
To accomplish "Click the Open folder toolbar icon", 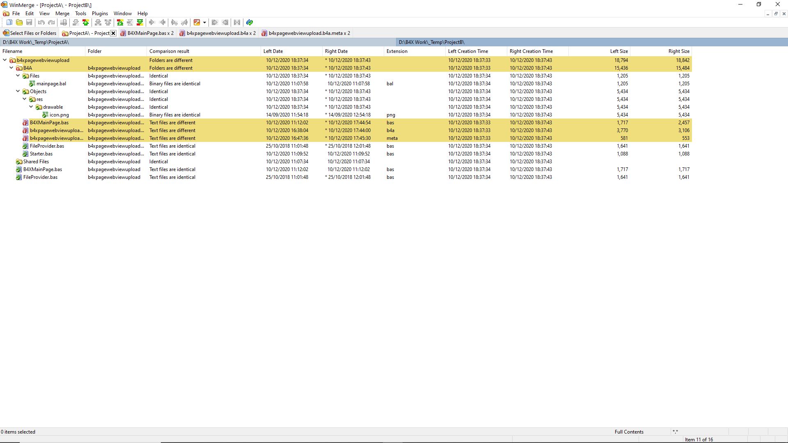I will click(19, 23).
